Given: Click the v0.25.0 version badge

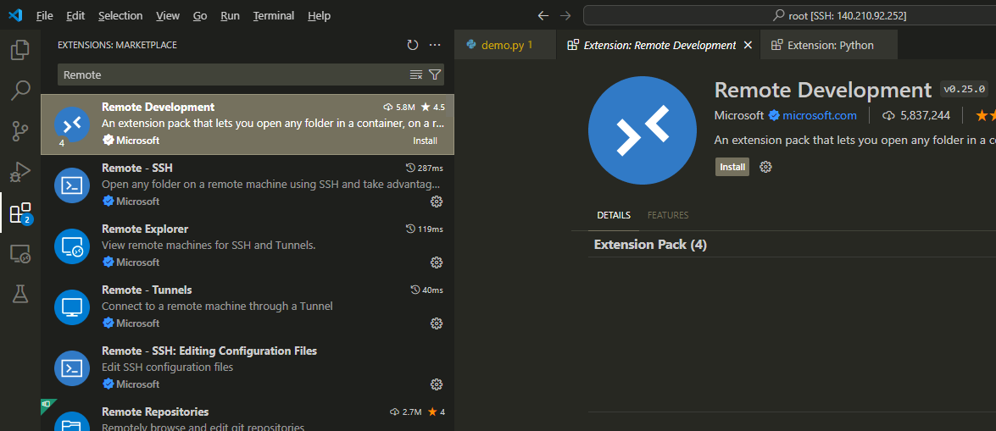Looking at the screenshot, I should (965, 90).
